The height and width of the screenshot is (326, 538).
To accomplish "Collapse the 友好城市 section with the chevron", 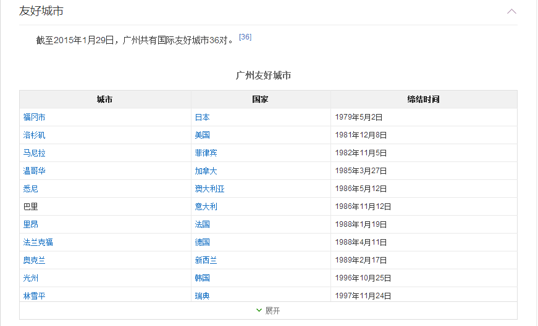I will 511,11.
